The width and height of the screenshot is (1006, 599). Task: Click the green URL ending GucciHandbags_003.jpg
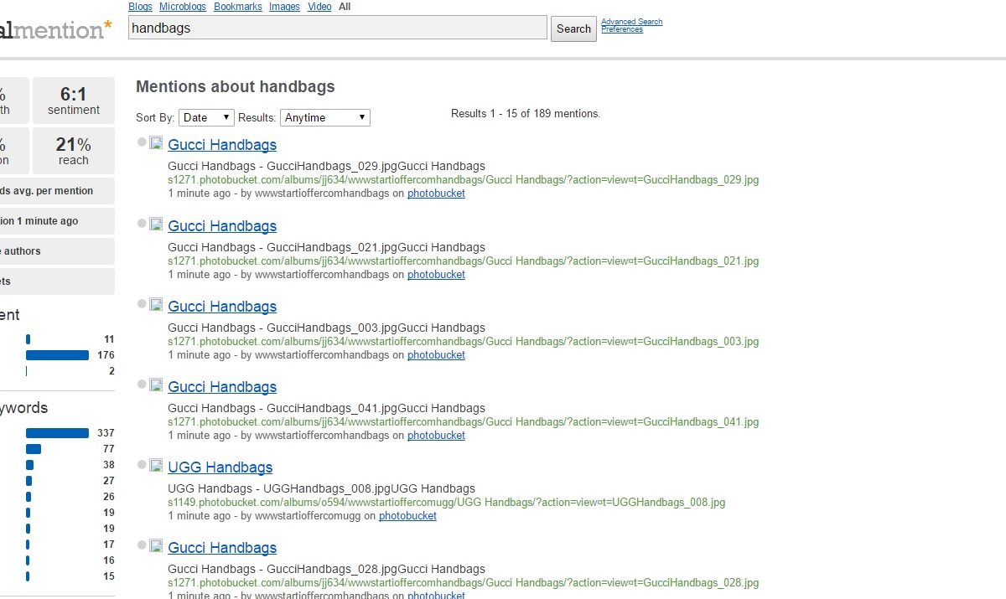click(464, 342)
